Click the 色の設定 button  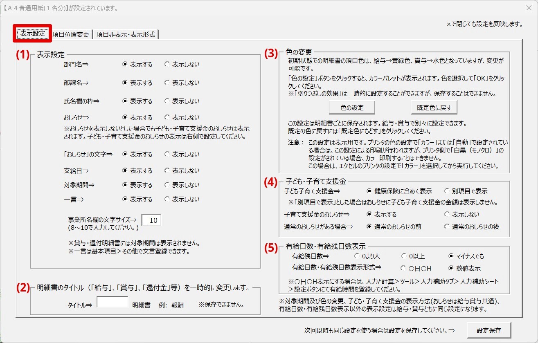[x=352, y=108]
